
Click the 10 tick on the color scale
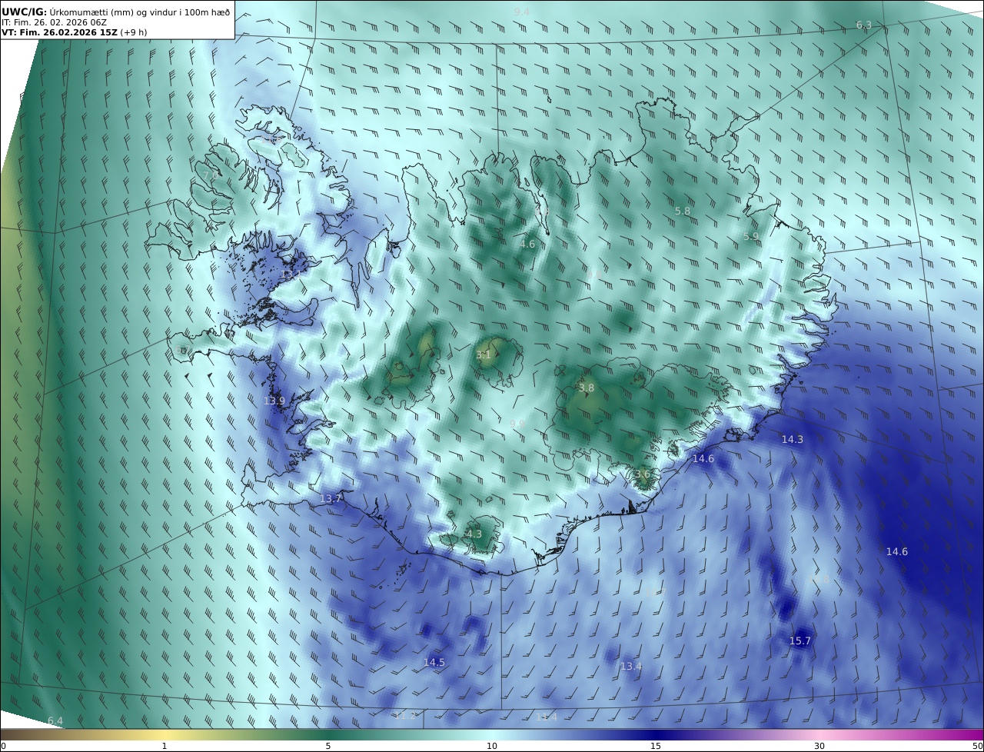[x=492, y=746]
